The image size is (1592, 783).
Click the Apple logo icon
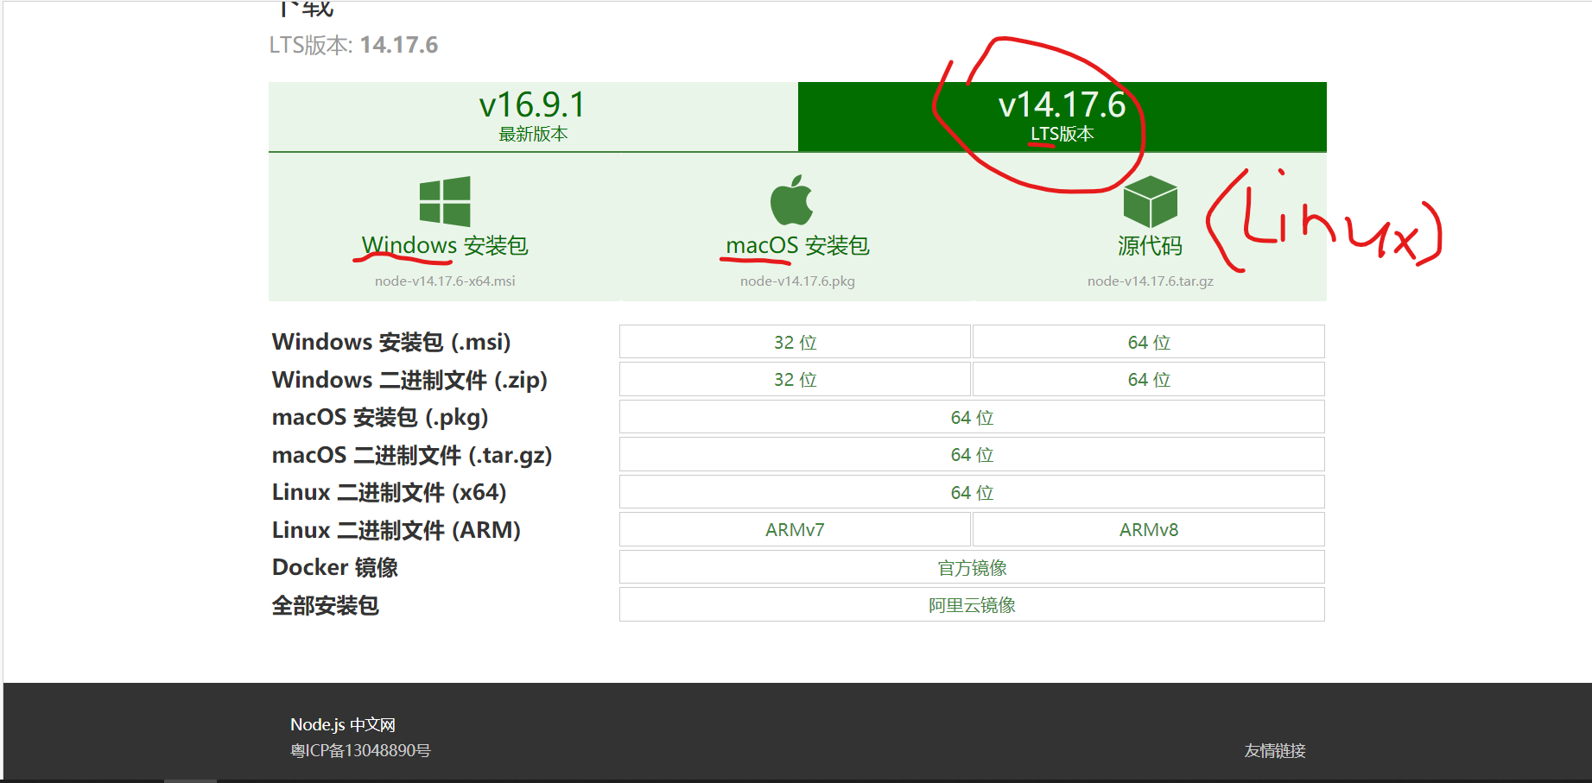(792, 200)
